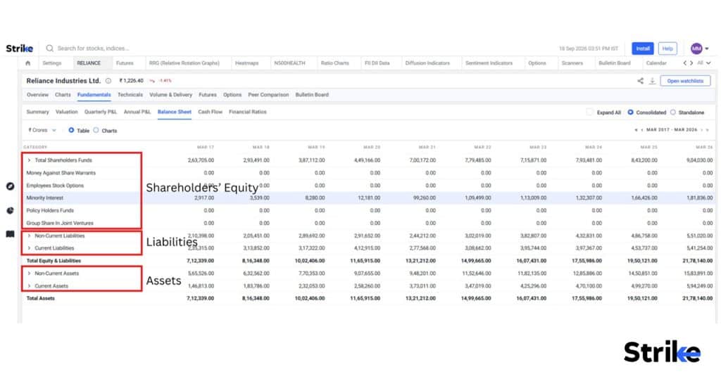Expand the Current Assets row
The height and width of the screenshot is (381, 721).
coord(29,285)
